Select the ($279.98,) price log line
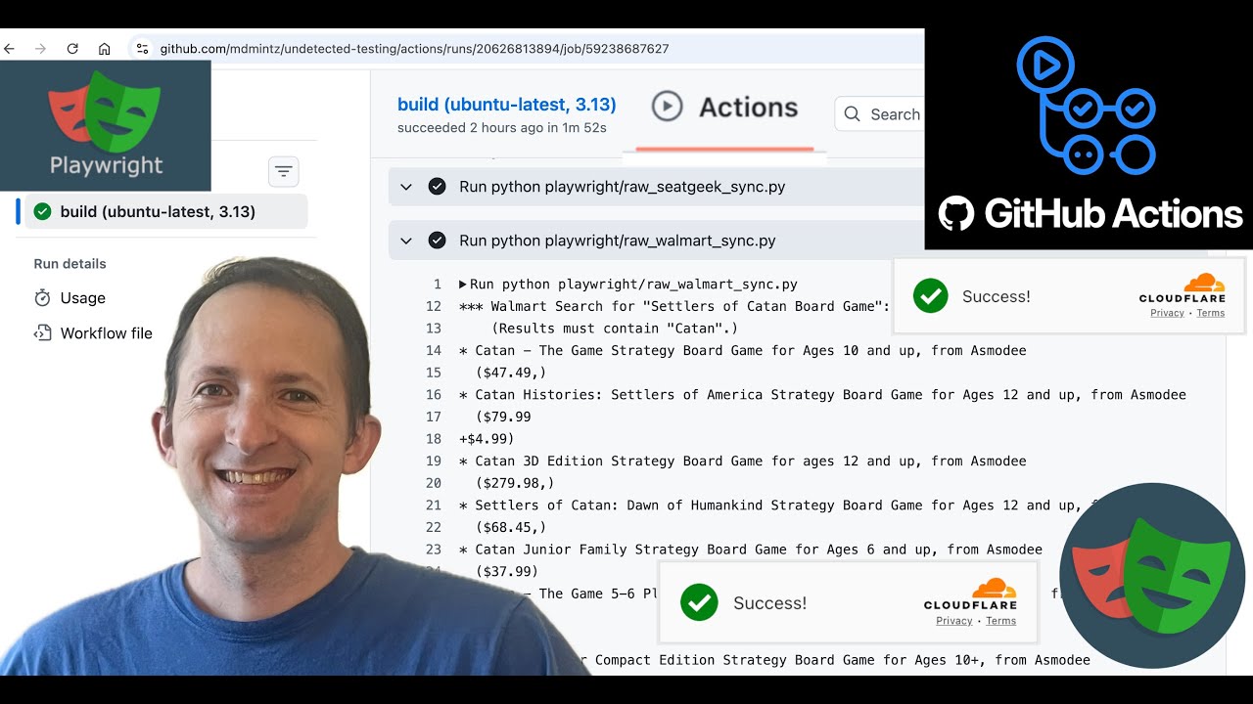The height and width of the screenshot is (704, 1253). coord(515,483)
